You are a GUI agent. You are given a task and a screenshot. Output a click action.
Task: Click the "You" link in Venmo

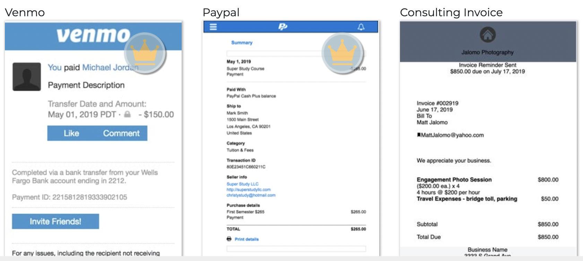pyautogui.click(x=54, y=67)
